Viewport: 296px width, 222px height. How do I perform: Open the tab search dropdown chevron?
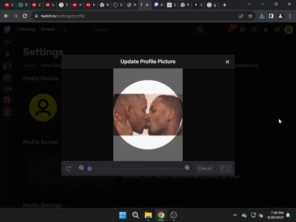[x=249, y=4]
